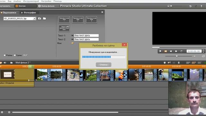Select the Сцены radio button
This screenshot has height=116, width=206.
tap(15, 55)
